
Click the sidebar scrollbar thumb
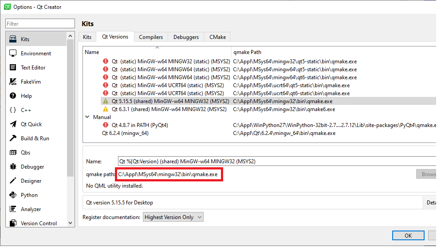click(x=70, y=108)
